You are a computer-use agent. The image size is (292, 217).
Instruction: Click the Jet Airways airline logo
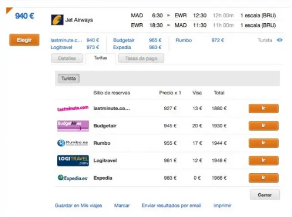pos(57,20)
